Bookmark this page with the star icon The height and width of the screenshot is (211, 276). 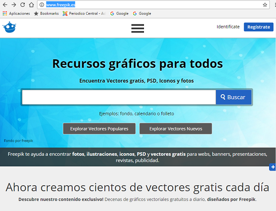265,5
